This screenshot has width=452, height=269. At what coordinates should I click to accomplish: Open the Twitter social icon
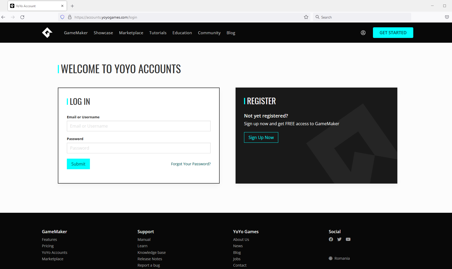339,239
